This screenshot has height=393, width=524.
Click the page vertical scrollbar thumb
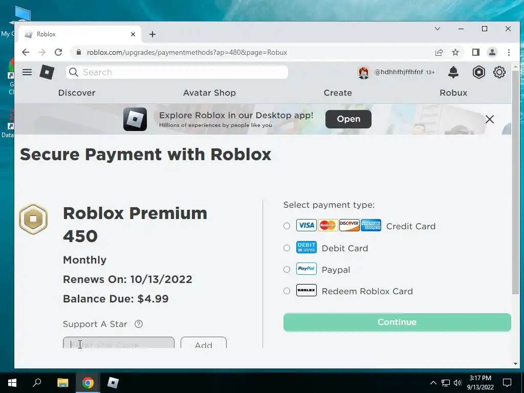[515, 182]
